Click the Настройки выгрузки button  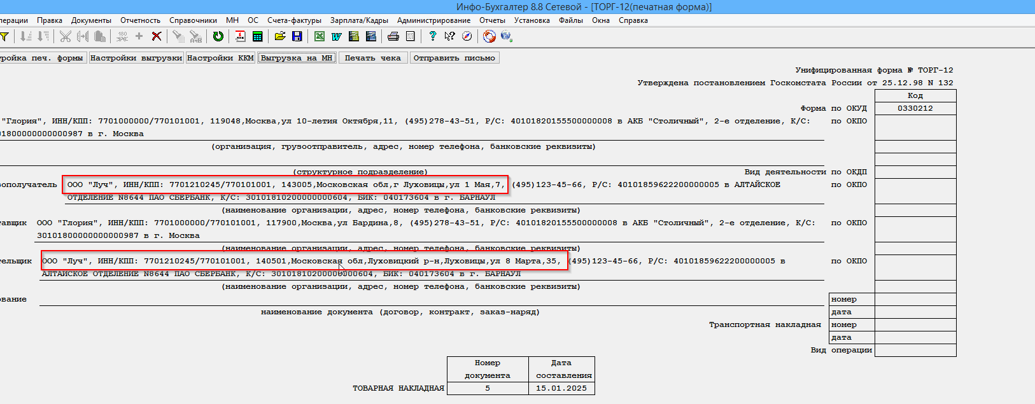pos(136,58)
